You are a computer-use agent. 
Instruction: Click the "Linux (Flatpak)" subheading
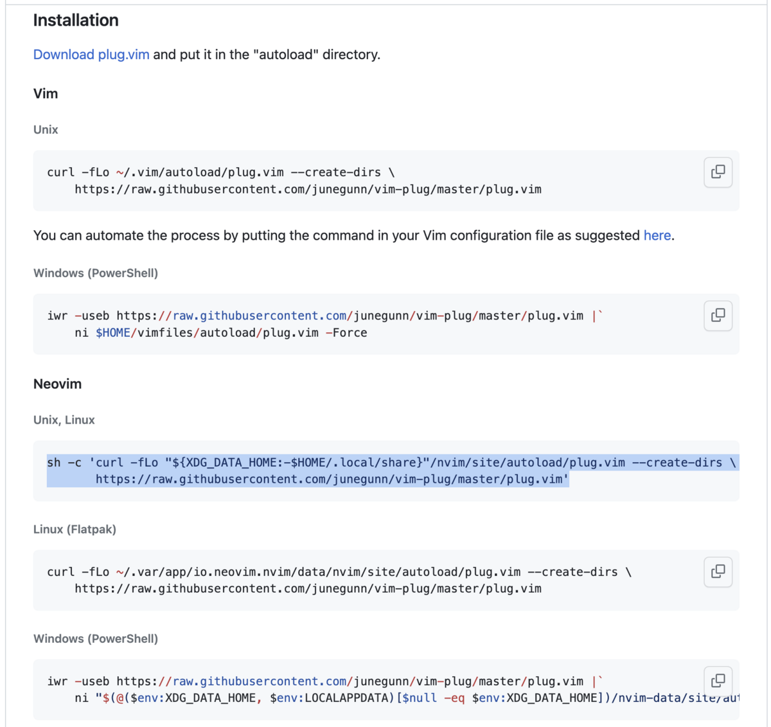coord(75,530)
